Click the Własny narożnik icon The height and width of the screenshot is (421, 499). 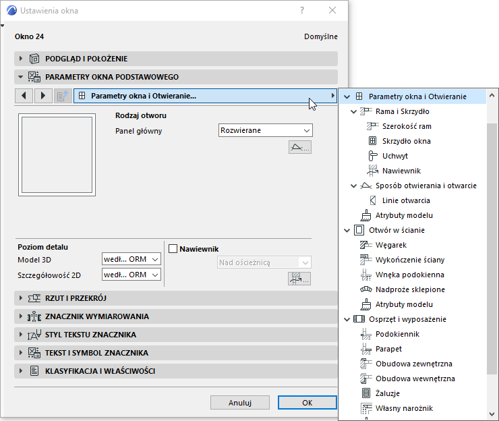(x=366, y=408)
